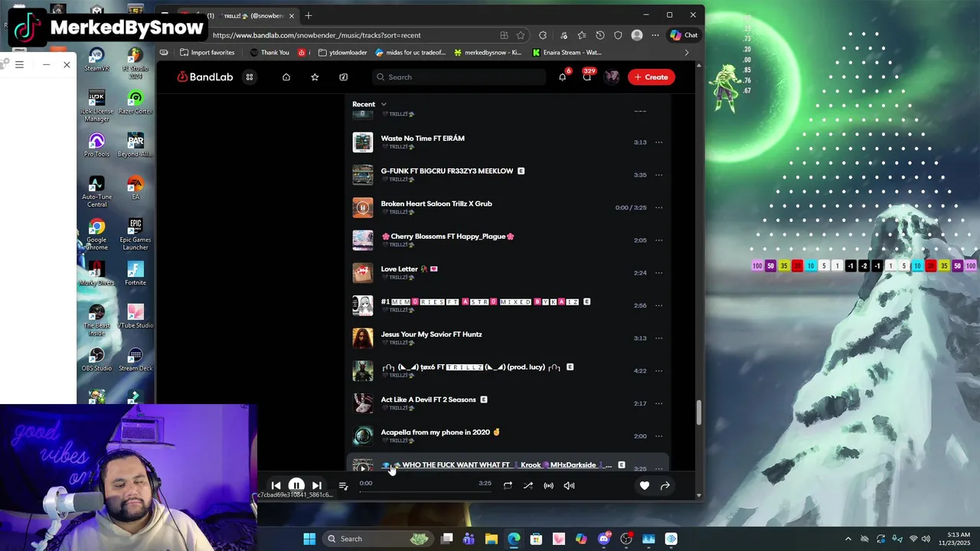The height and width of the screenshot is (551, 980).
Task: Open BandLab chat messages icon
Action: tap(587, 77)
